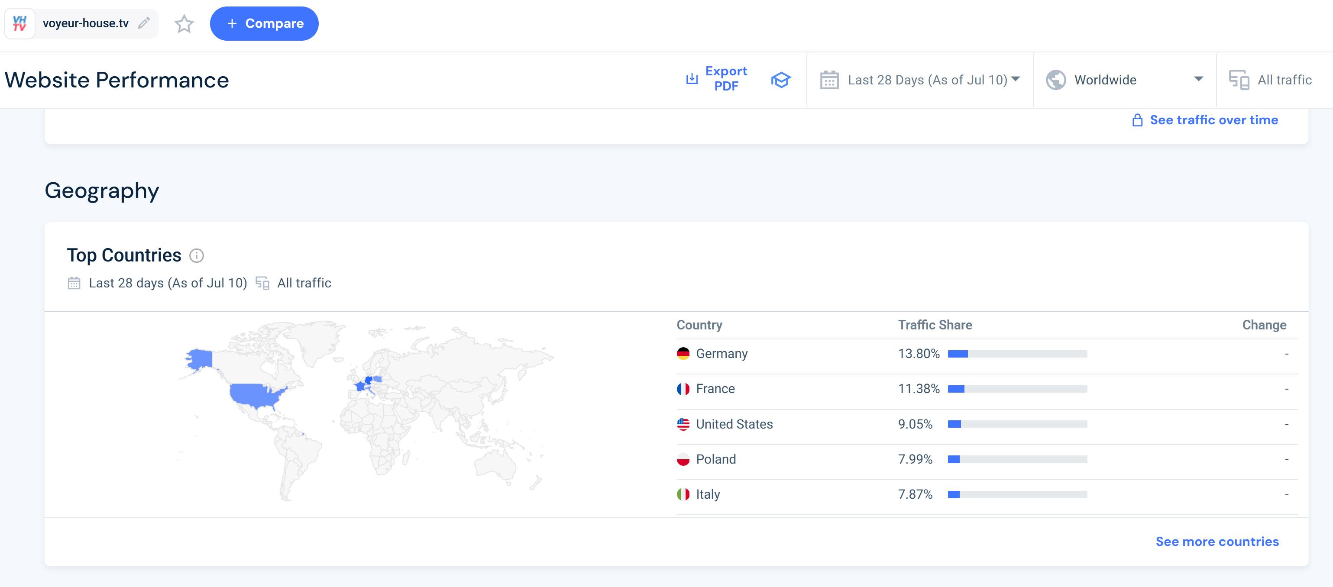Click the Traffic Share column header
1333x587 pixels.
tap(935, 325)
